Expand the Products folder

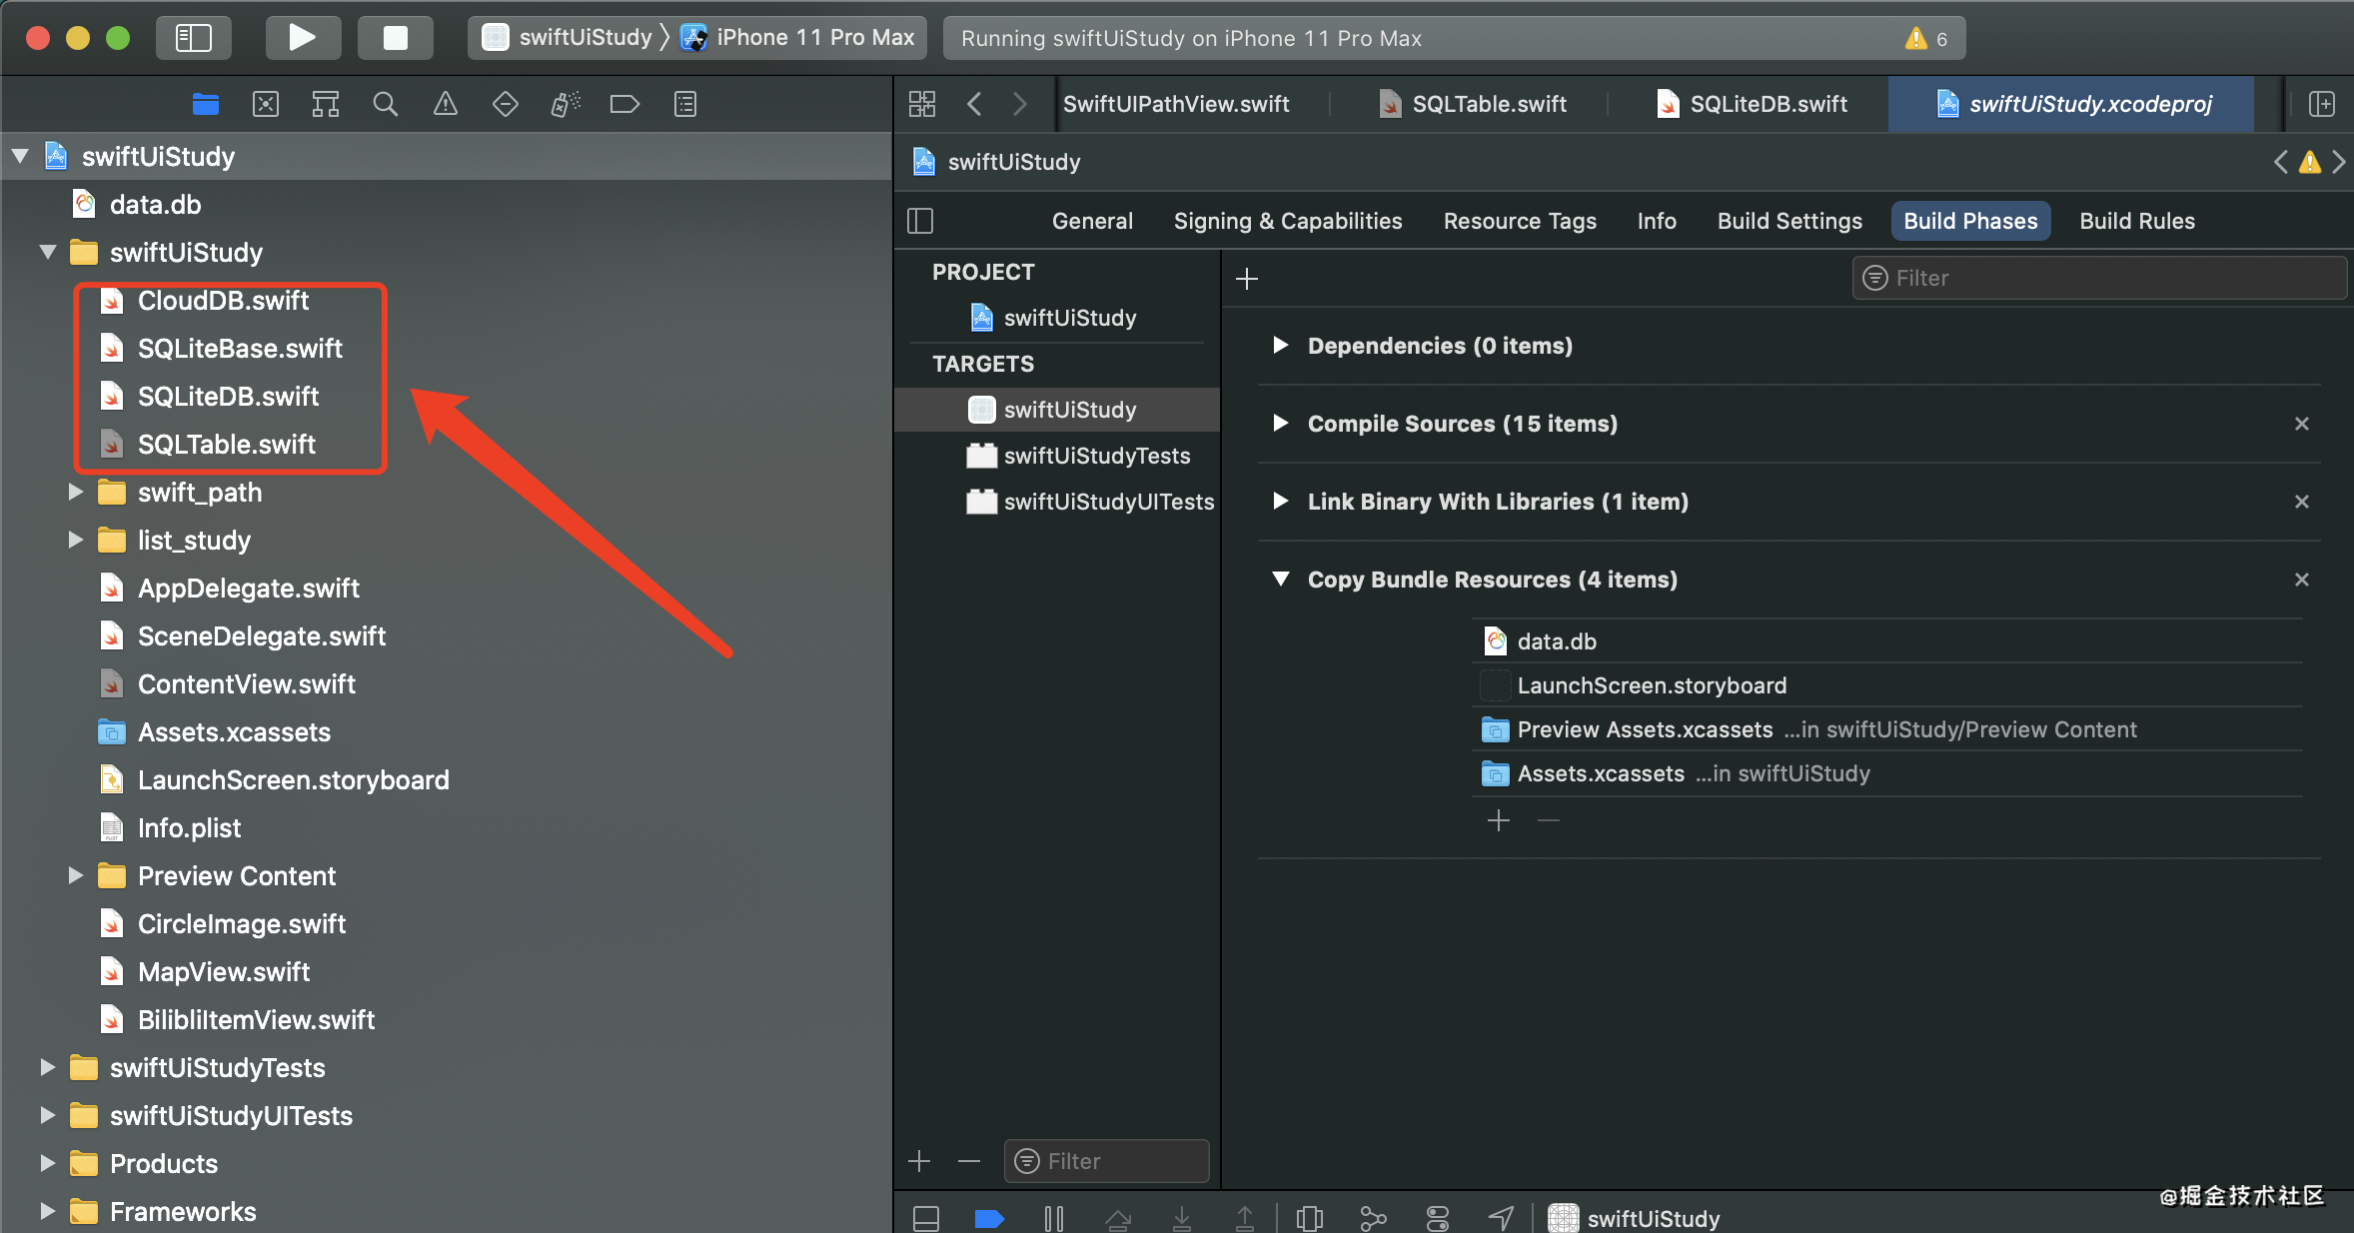tap(47, 1163)
